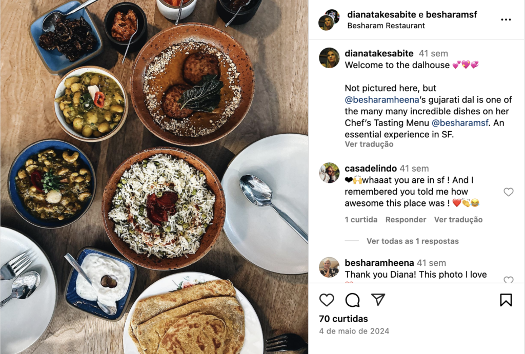
Task: Open besharamheena's profile picture
Action: point(329,267)
